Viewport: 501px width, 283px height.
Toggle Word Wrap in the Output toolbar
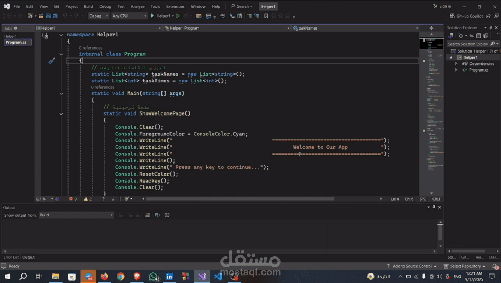(157, 215)
